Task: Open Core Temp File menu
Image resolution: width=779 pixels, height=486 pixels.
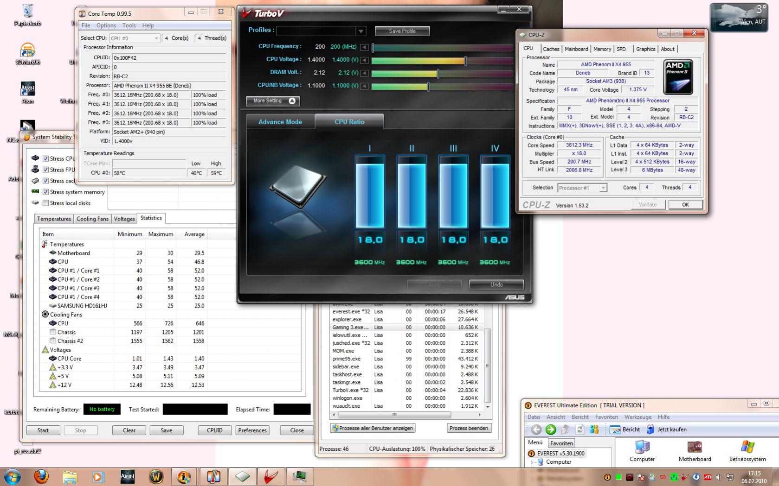Action: (x=86, y=25)
